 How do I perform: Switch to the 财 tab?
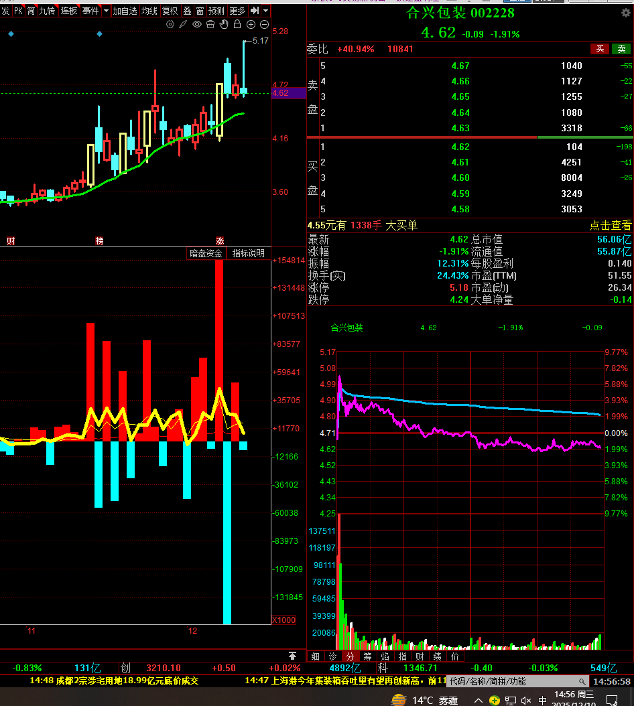pyautogui.click(x=420, y=656)
